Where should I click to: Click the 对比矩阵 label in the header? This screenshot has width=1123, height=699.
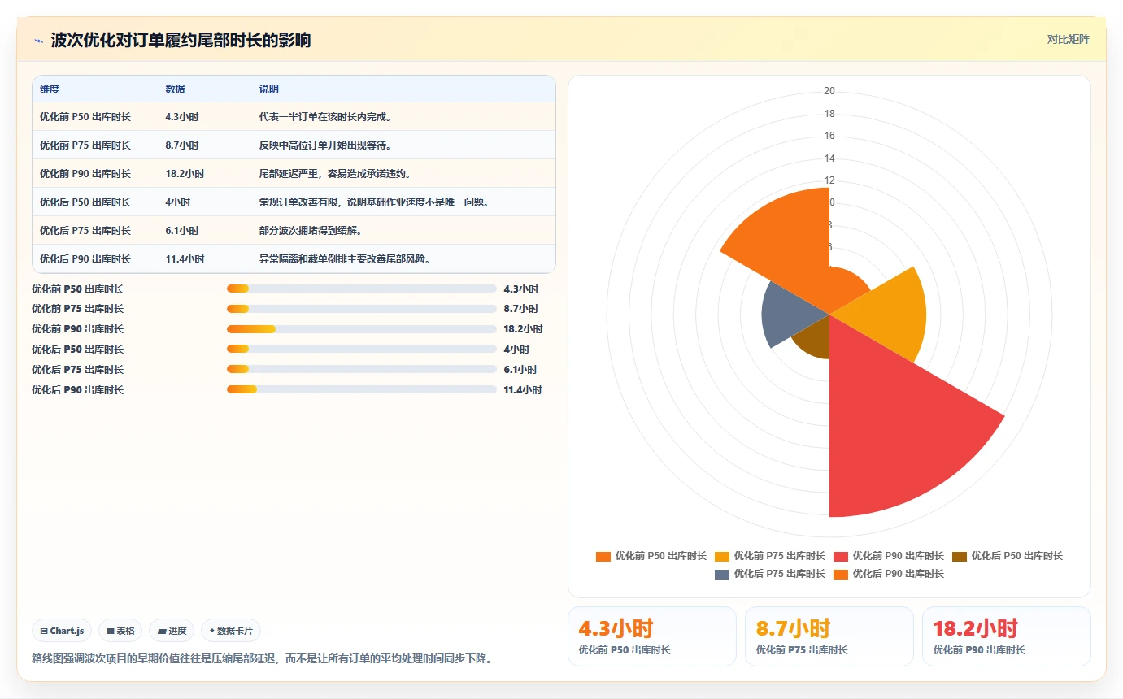(x=1068, y=40)
